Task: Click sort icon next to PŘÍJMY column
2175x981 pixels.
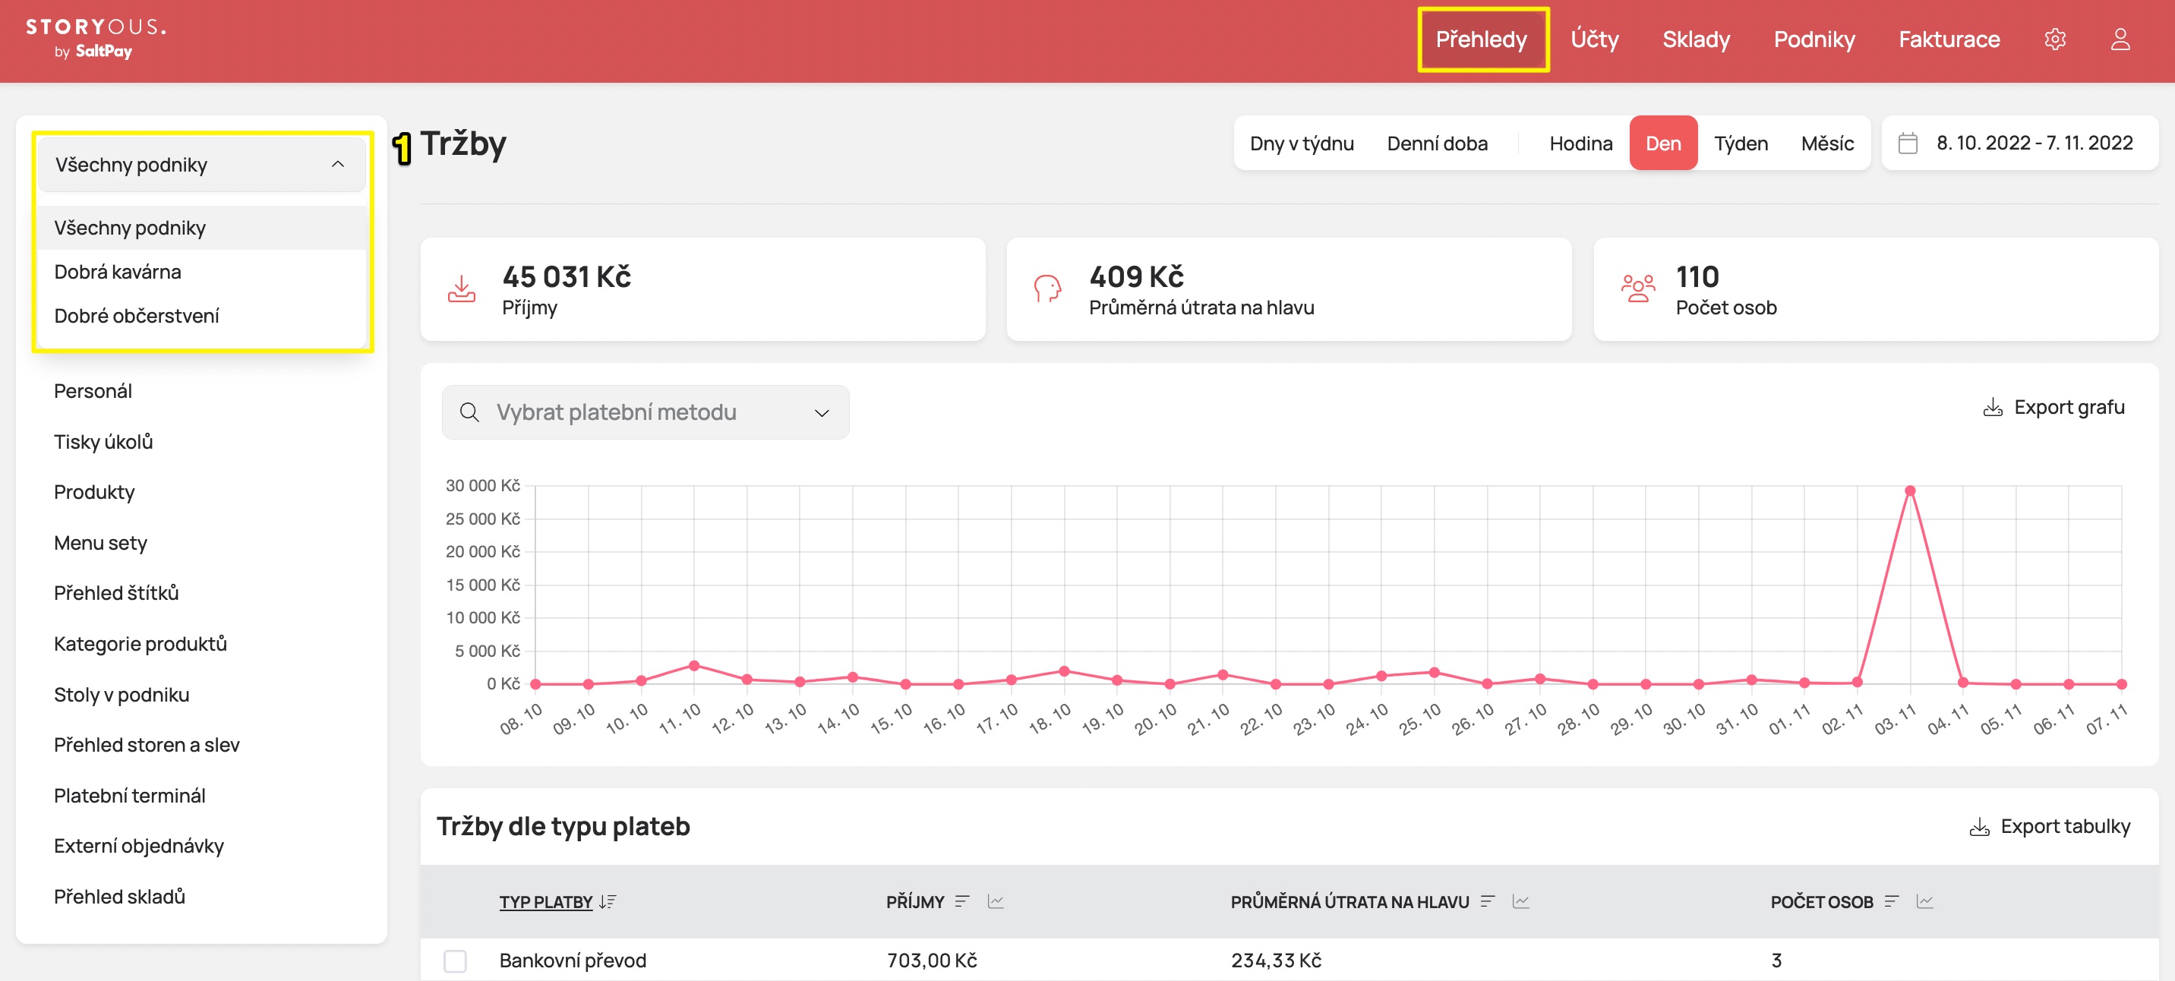Action: (x=961, y=901)
